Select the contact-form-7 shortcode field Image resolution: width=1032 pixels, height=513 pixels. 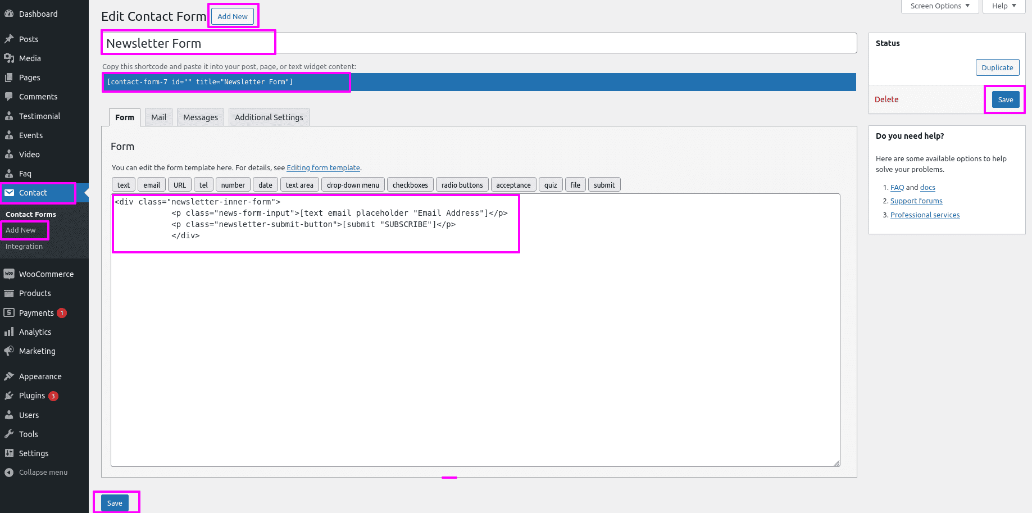(x=479, y=82)
